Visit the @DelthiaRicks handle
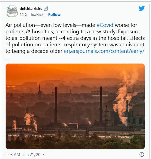 pyautogui.click(x=32, y=15)
